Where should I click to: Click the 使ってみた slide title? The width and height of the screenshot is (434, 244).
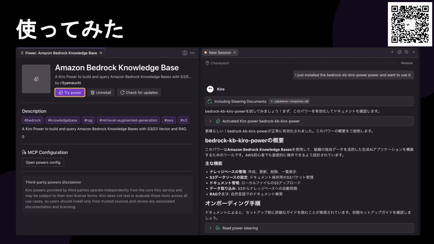point(70,29)
